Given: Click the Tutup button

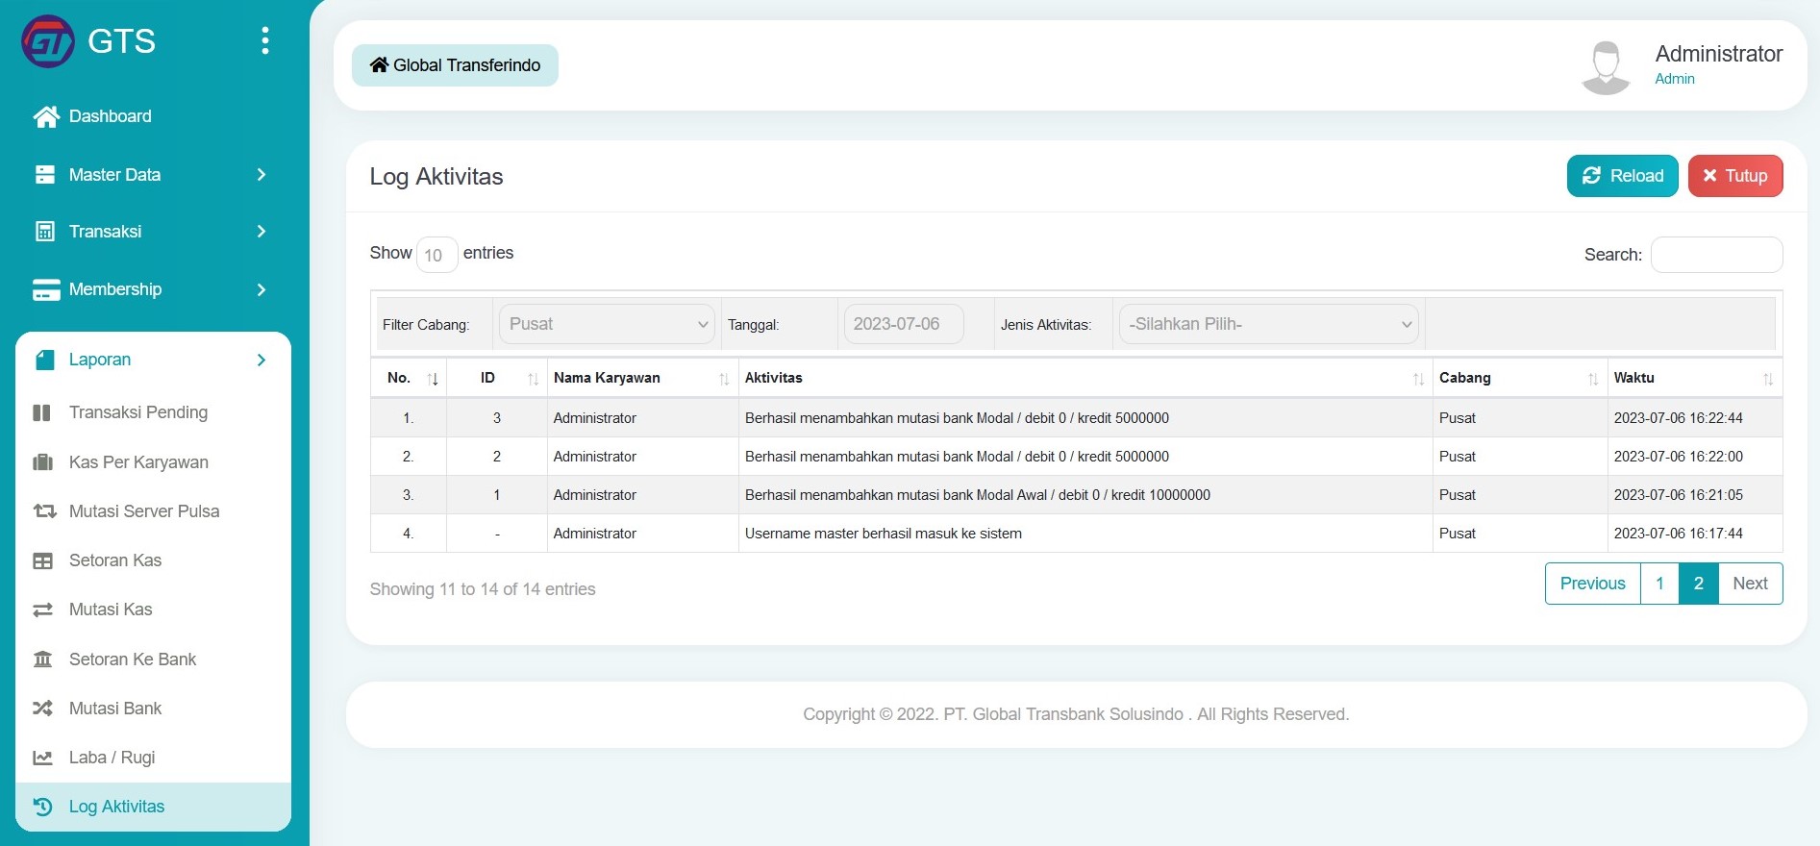Looking at the screenshot, I should click(1734, 176).
